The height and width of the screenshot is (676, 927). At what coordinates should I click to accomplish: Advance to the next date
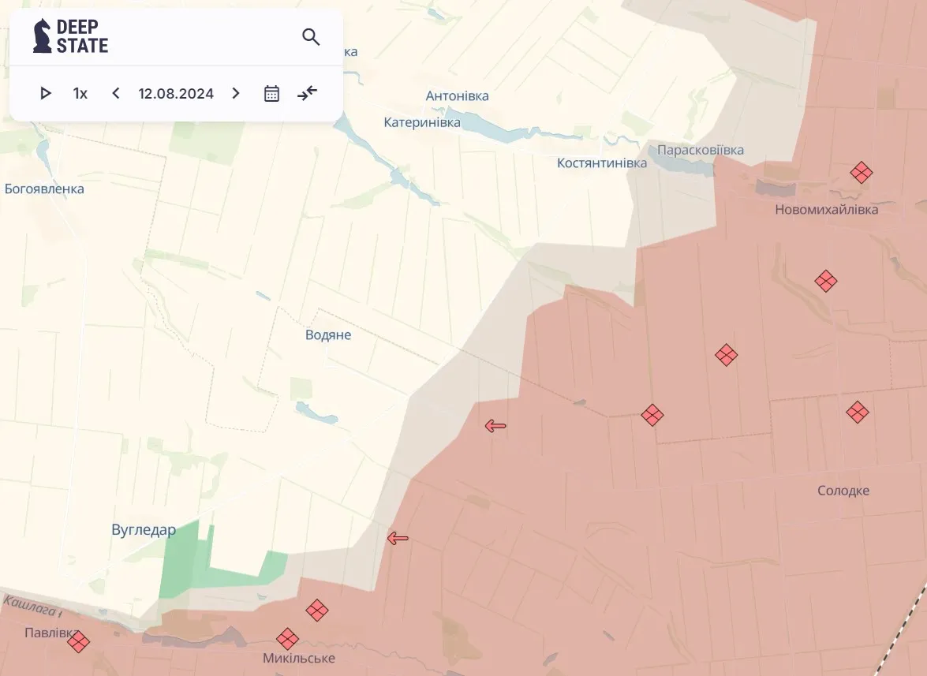235,93
